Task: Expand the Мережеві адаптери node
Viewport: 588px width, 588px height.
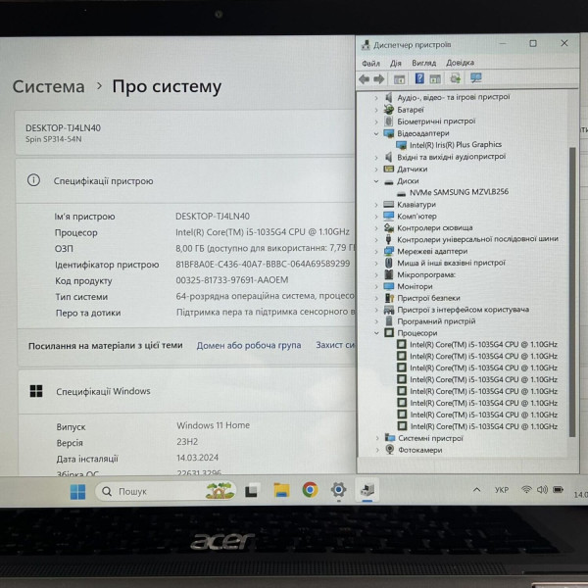Action: 376,251
